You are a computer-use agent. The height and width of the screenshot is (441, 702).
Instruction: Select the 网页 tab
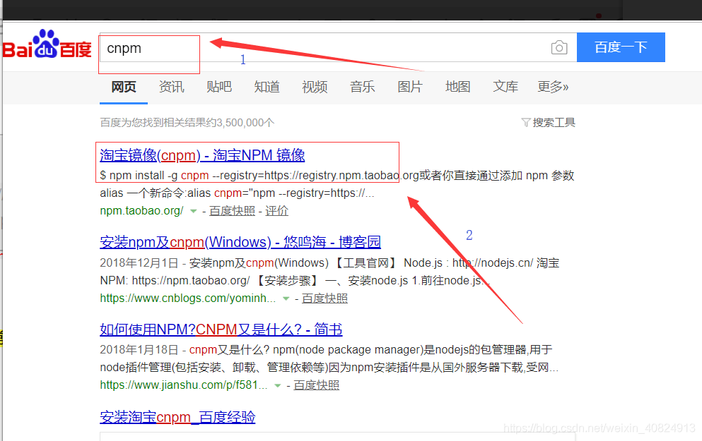pos(124,87)
